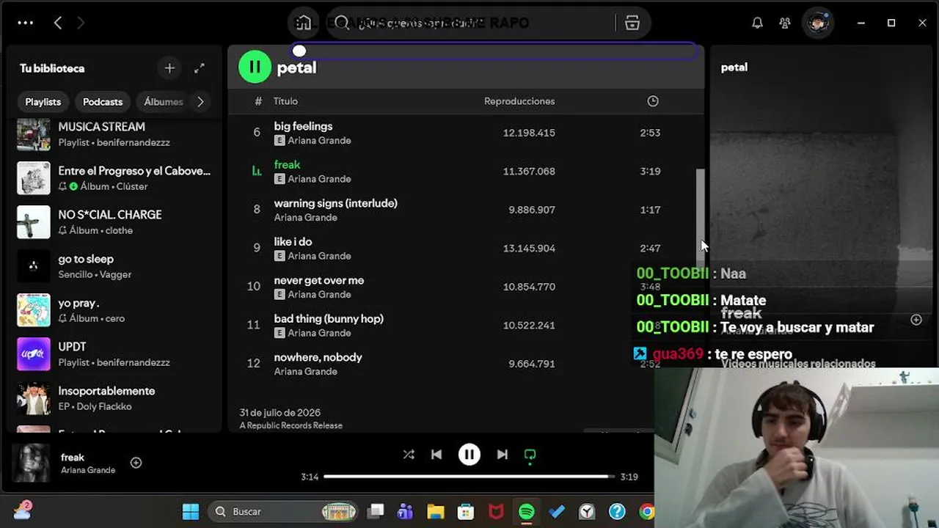Skip to previous track
Image resolution: width=939 pixels, height=528 pixels.
[436, 455]
